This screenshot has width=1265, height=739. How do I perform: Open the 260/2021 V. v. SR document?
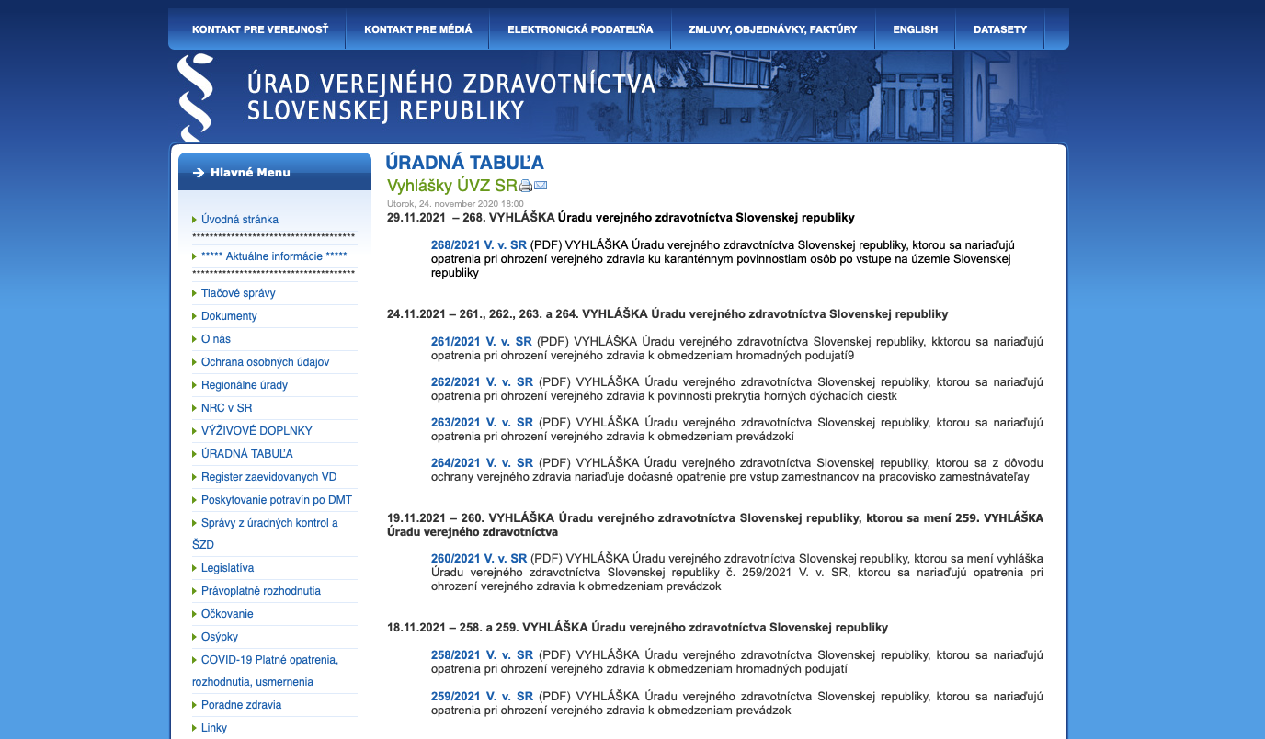(x=478, y=559)
